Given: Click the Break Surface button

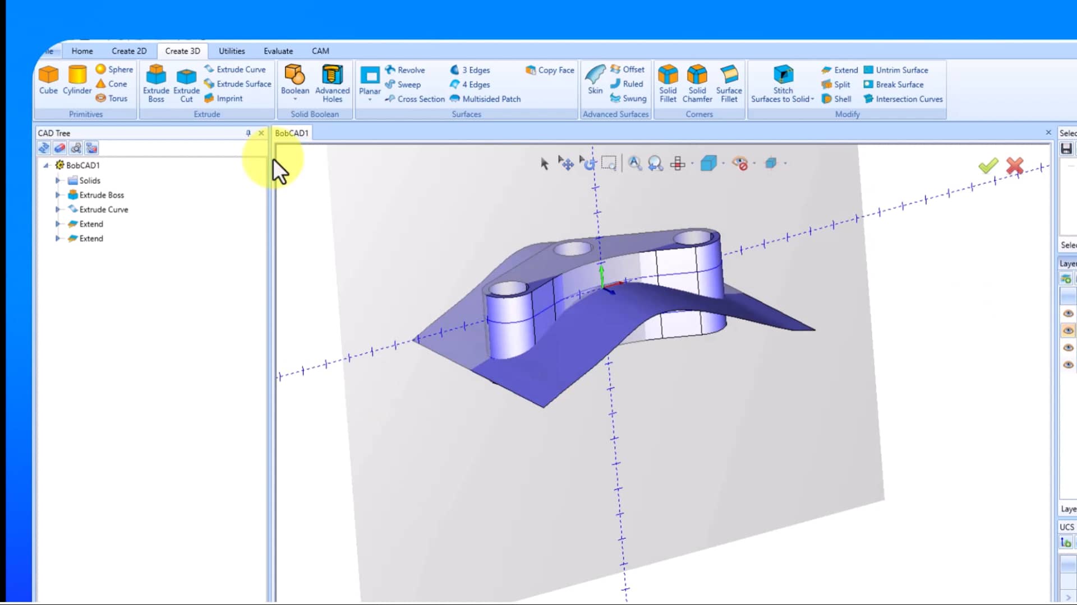Looking at the screenshot, I should [x=894, y=85].
